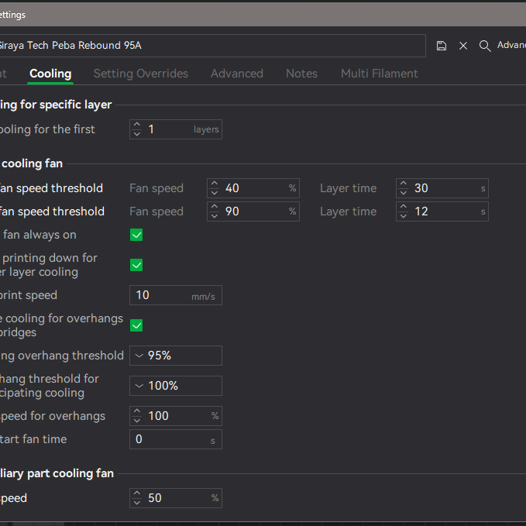Open the filament preset name dropdown
The width and height of the screenshot is (526, 526).
(209, 46)
